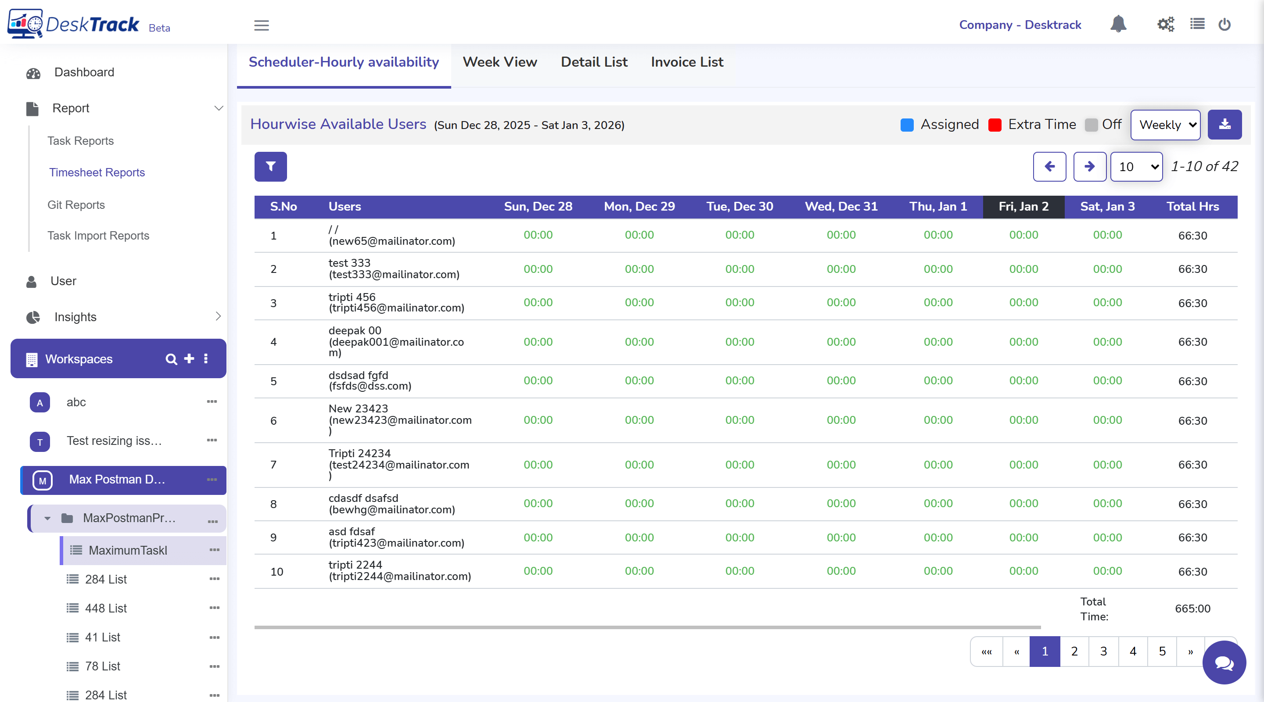This screenshot has width=1264, height=702.
Task: Go to pagination page 3
Action: 1103,651
